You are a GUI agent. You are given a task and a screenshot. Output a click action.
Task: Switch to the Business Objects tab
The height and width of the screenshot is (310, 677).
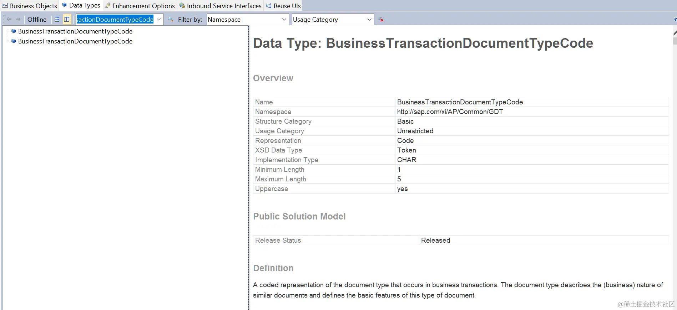[30, 6]
